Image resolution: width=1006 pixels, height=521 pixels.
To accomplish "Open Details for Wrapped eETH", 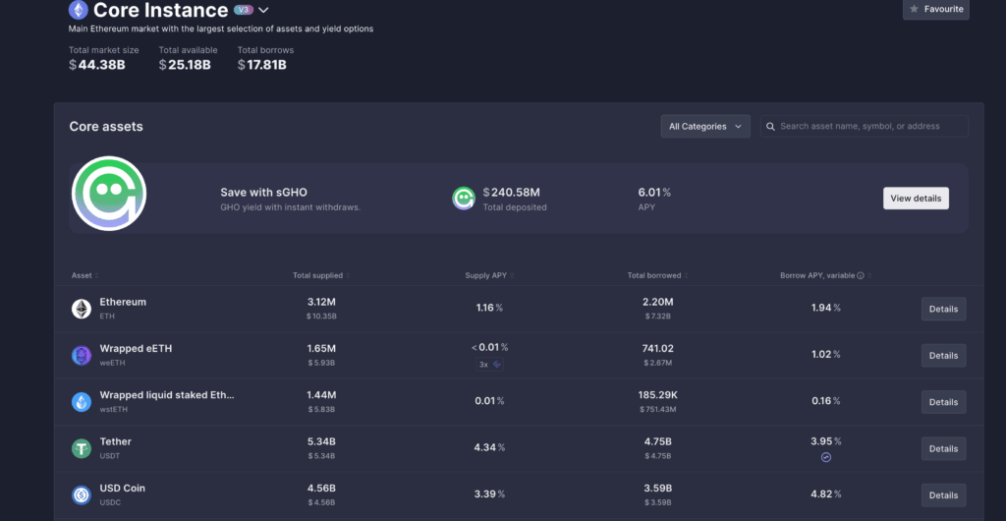I will 943,356.
